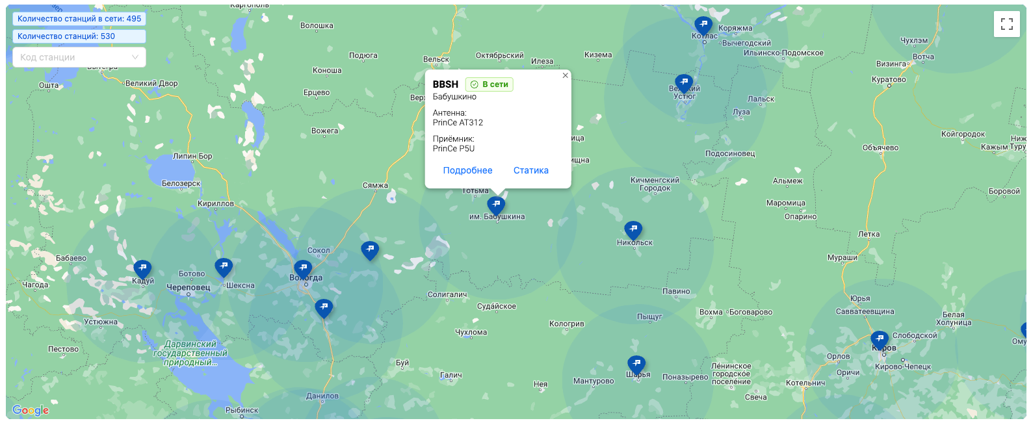Open the Подробнее link in popup

tap(468, 170)
